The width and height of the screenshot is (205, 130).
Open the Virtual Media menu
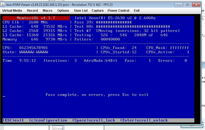point(12,11)
